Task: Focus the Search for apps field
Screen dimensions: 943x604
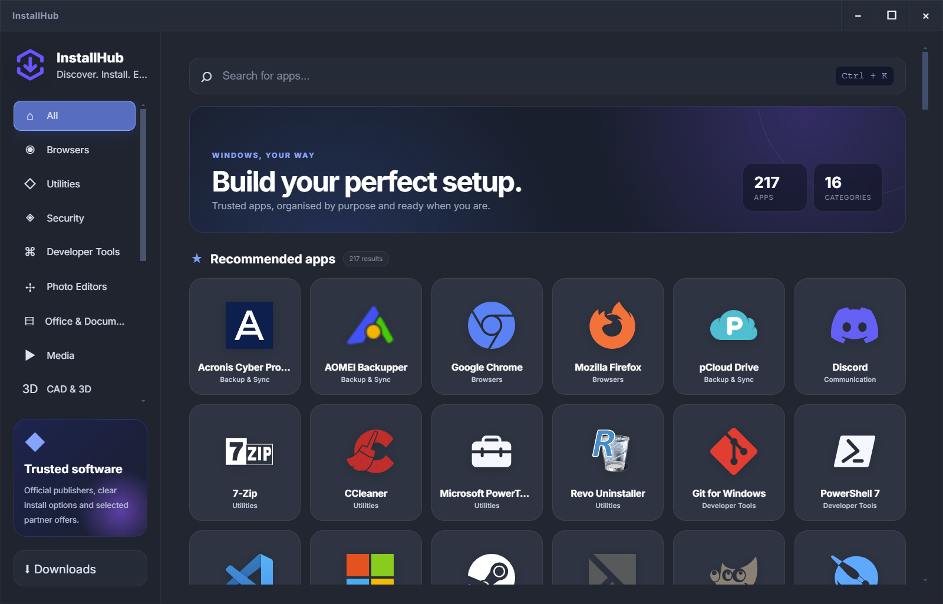Action: [x=547, y=76]
